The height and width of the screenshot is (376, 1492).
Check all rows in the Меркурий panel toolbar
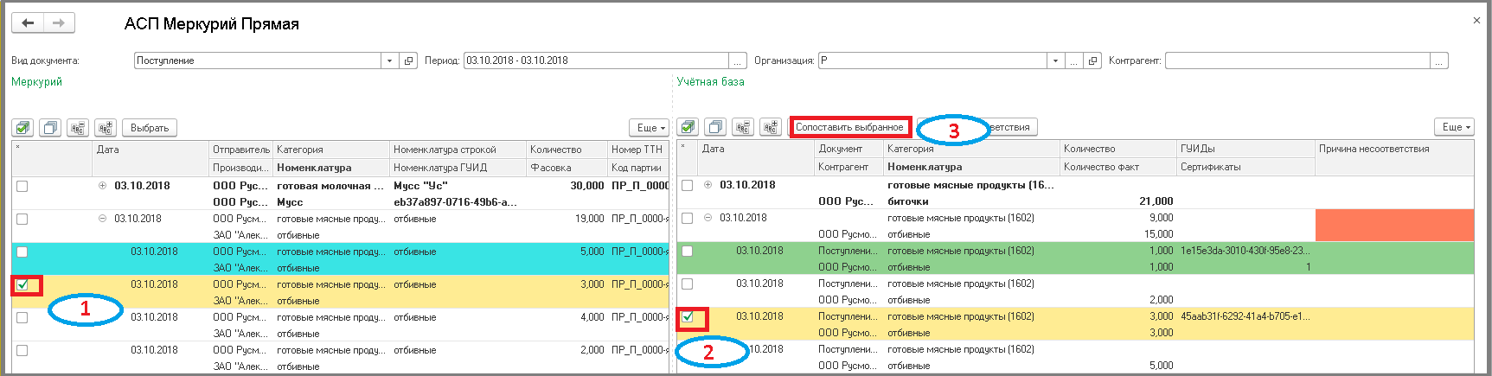tap(23, 128)
